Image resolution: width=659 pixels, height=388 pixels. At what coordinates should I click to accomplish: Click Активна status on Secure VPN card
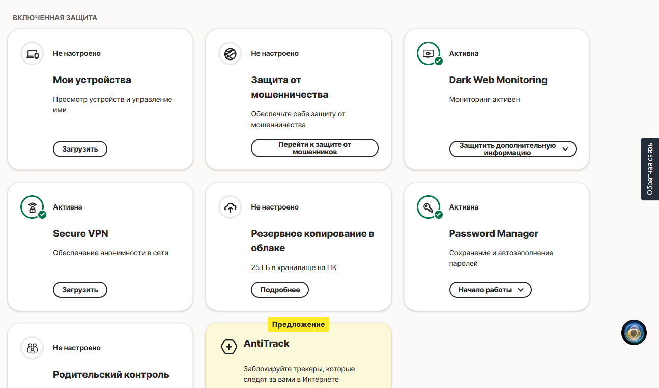[67, 207]
